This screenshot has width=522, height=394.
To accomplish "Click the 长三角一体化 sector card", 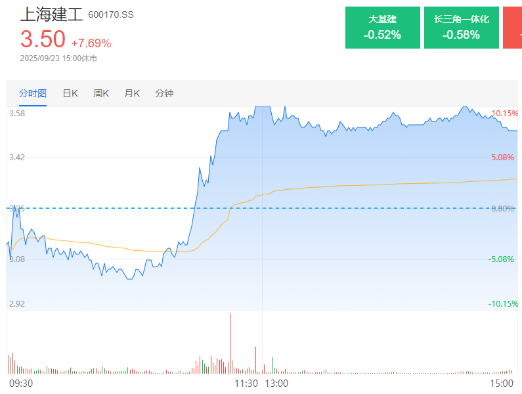I will pos(461,28).
